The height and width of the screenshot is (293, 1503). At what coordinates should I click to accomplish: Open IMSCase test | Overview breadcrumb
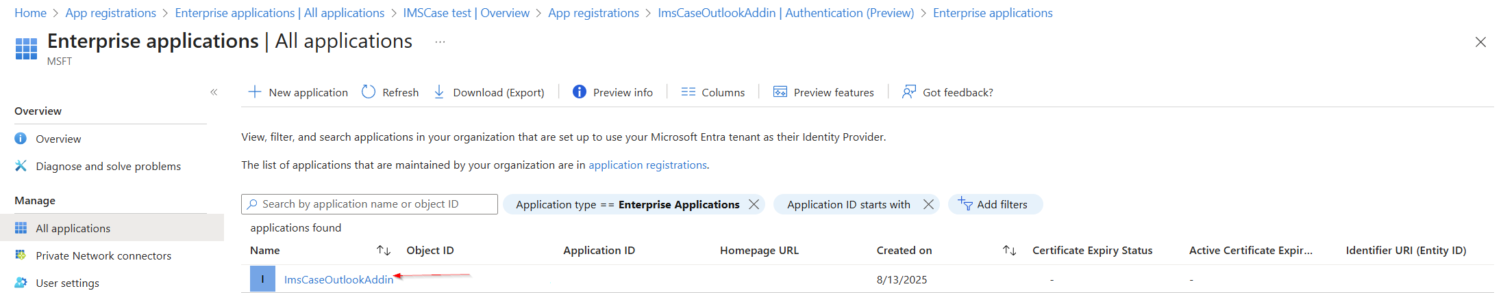466,13
